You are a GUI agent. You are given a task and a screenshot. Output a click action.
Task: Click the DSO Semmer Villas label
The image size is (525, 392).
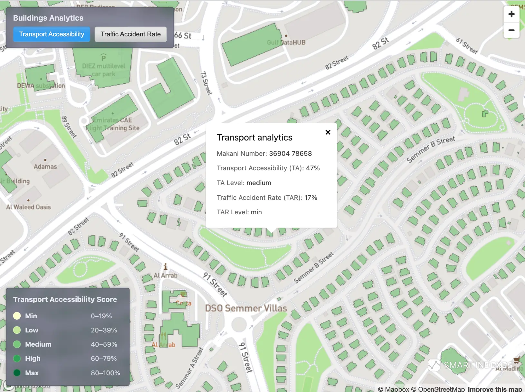pos(246,308)
